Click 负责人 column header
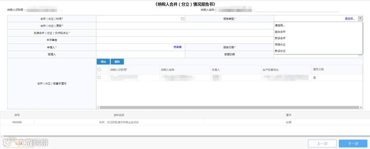Viewport: 370px width, 149px height. pos(236,70)
